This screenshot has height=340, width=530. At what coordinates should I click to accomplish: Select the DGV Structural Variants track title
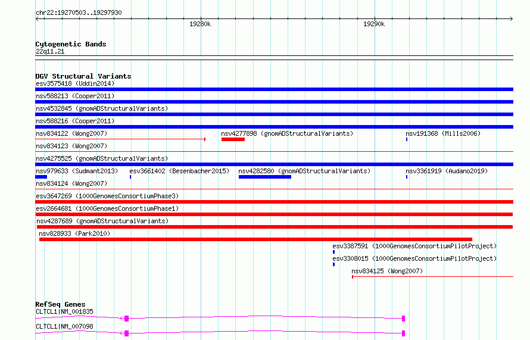click(83, 76)
